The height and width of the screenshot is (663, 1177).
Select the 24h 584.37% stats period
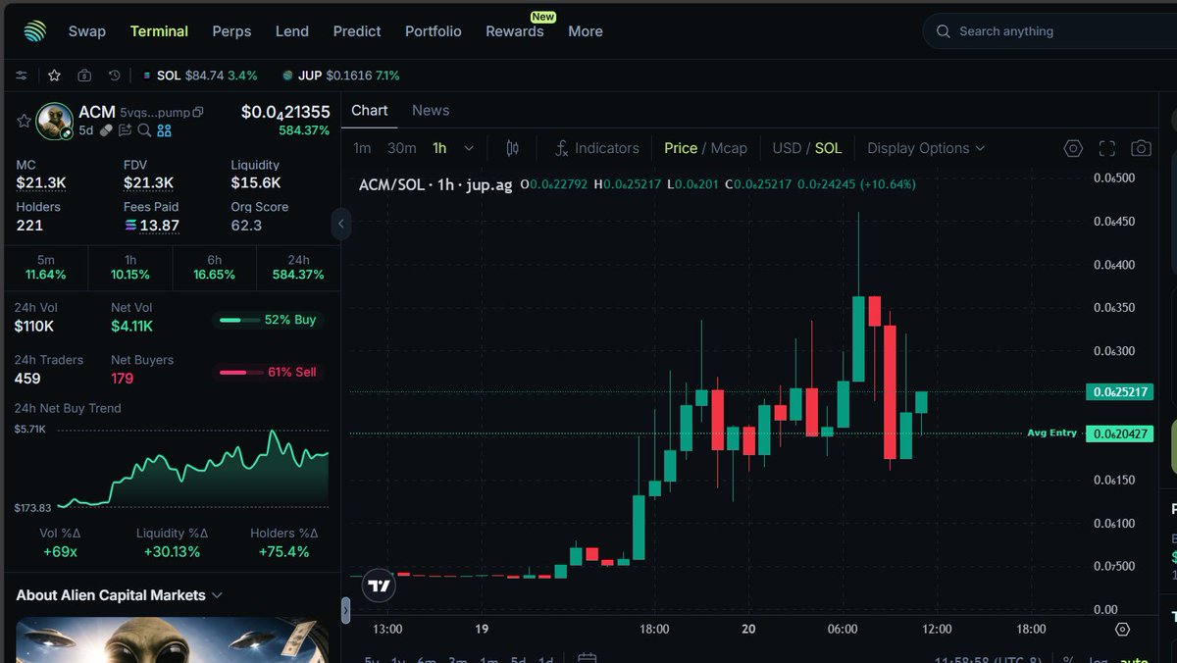298,268
